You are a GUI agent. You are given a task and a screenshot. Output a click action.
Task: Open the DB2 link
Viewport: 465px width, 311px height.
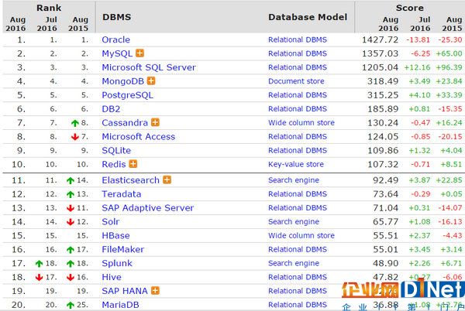coord(111,109)
